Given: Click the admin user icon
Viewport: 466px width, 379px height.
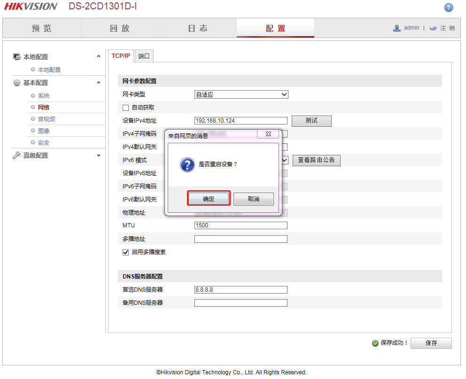Looking at the screenshot, I should [397, 28].
